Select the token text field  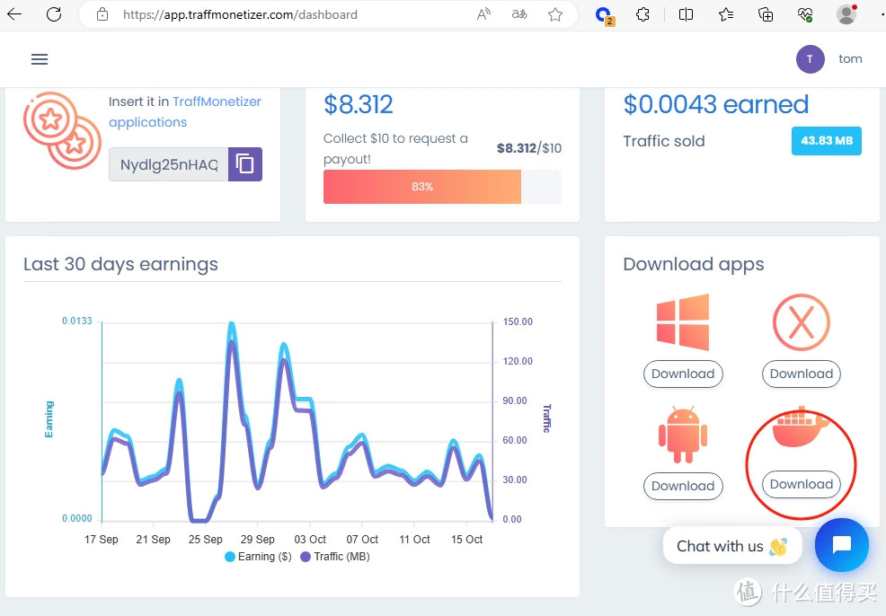(x=169, y=165)
